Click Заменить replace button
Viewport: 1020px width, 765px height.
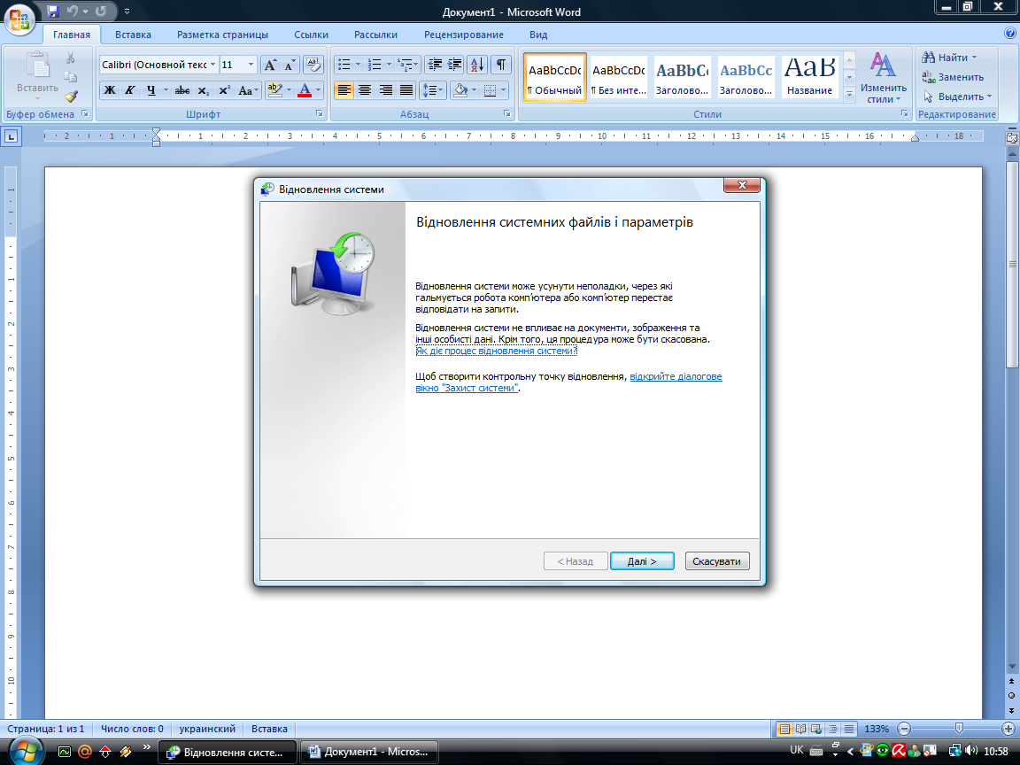953,77
